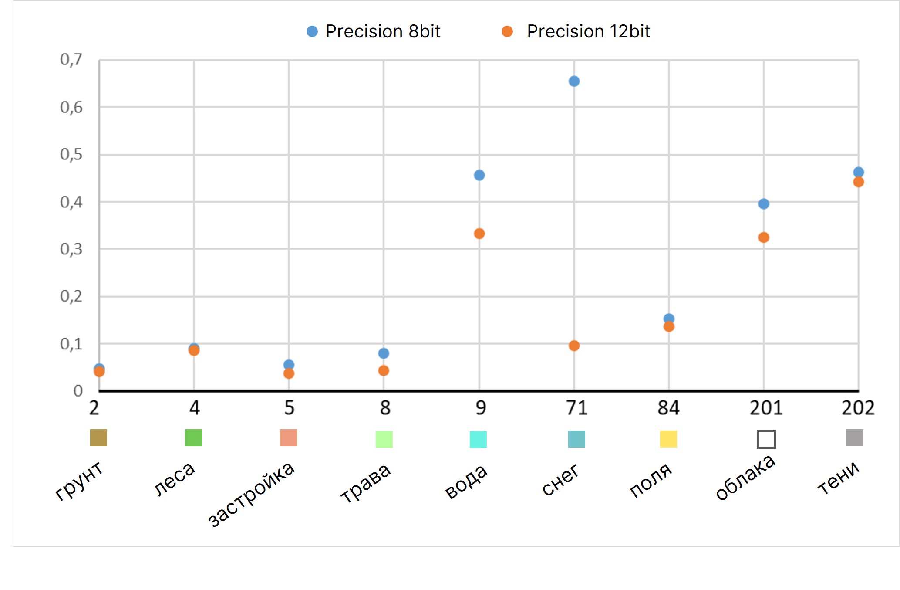Pick the light green трава swatch
Image resolution: width=900 pixels, height=590 pixels.
point(384,439)
